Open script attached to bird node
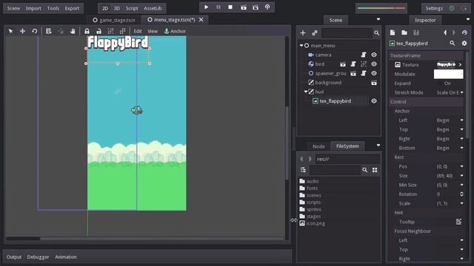 (353, 64)
